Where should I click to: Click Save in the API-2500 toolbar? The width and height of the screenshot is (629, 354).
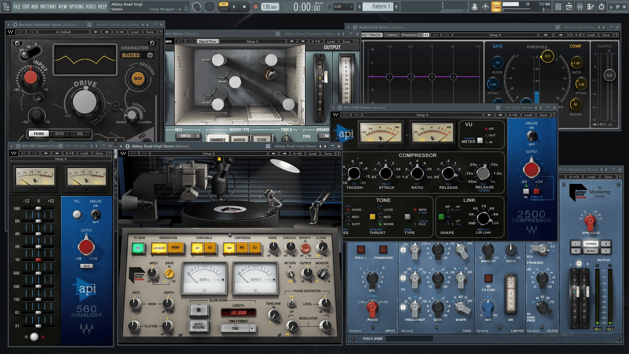click(x=543, y=115)
